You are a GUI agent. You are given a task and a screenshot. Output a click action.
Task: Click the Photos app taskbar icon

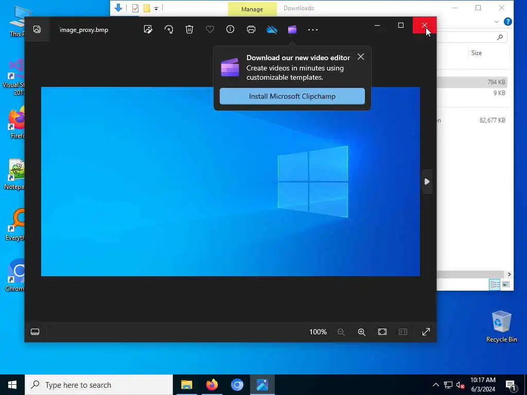262,385
